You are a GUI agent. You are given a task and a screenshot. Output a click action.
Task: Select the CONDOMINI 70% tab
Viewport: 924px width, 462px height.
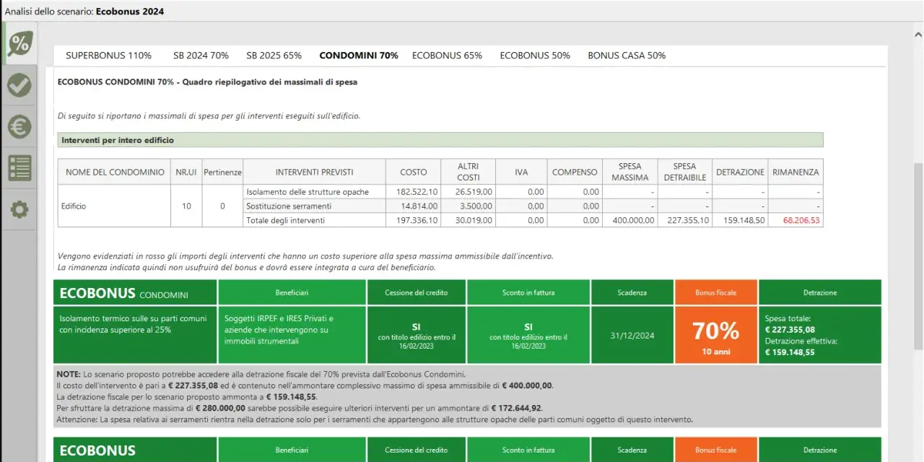359,56
